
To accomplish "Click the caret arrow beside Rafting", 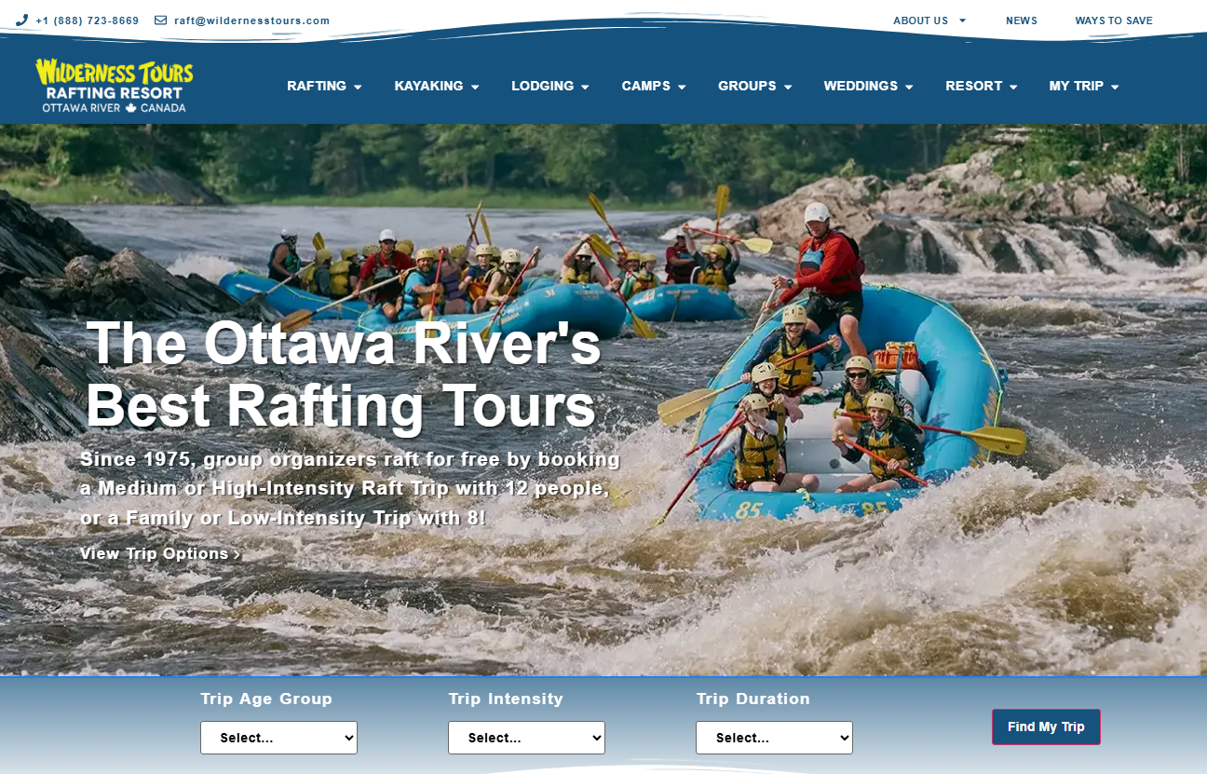I will pyautogui.click(x=358, y=87).
